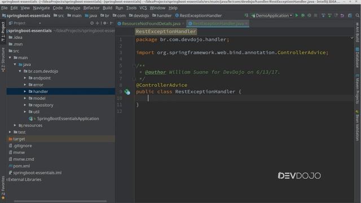Select SpringBootEssentialsApplication in project tree
This screenshot has height=203, width=361.
pos(64,118)
